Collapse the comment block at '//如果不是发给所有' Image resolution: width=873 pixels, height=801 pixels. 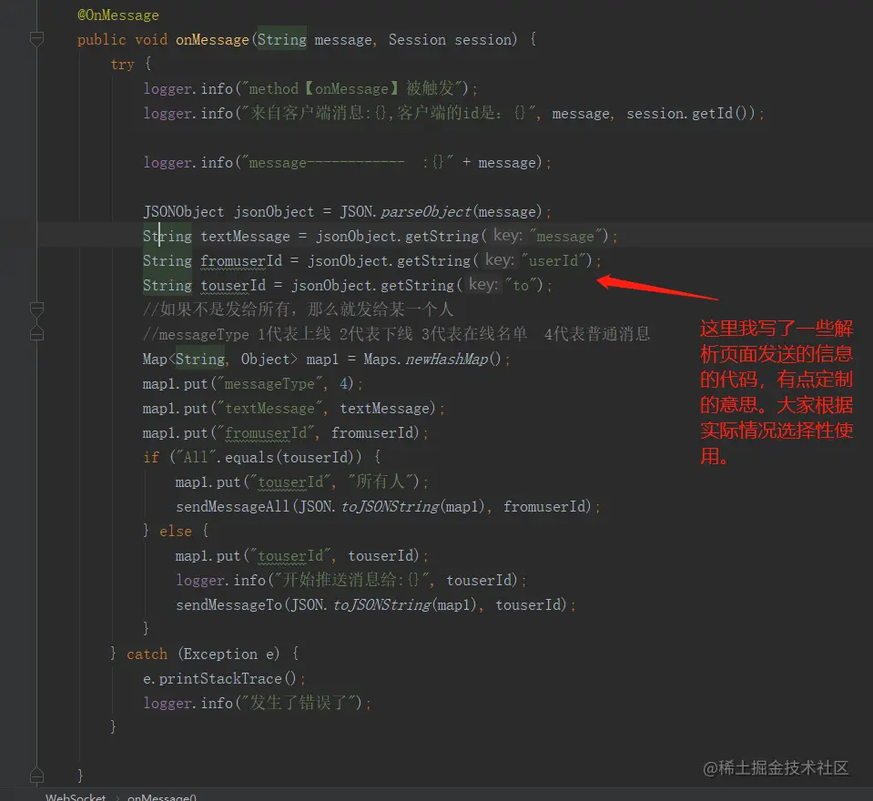(36, 309)
